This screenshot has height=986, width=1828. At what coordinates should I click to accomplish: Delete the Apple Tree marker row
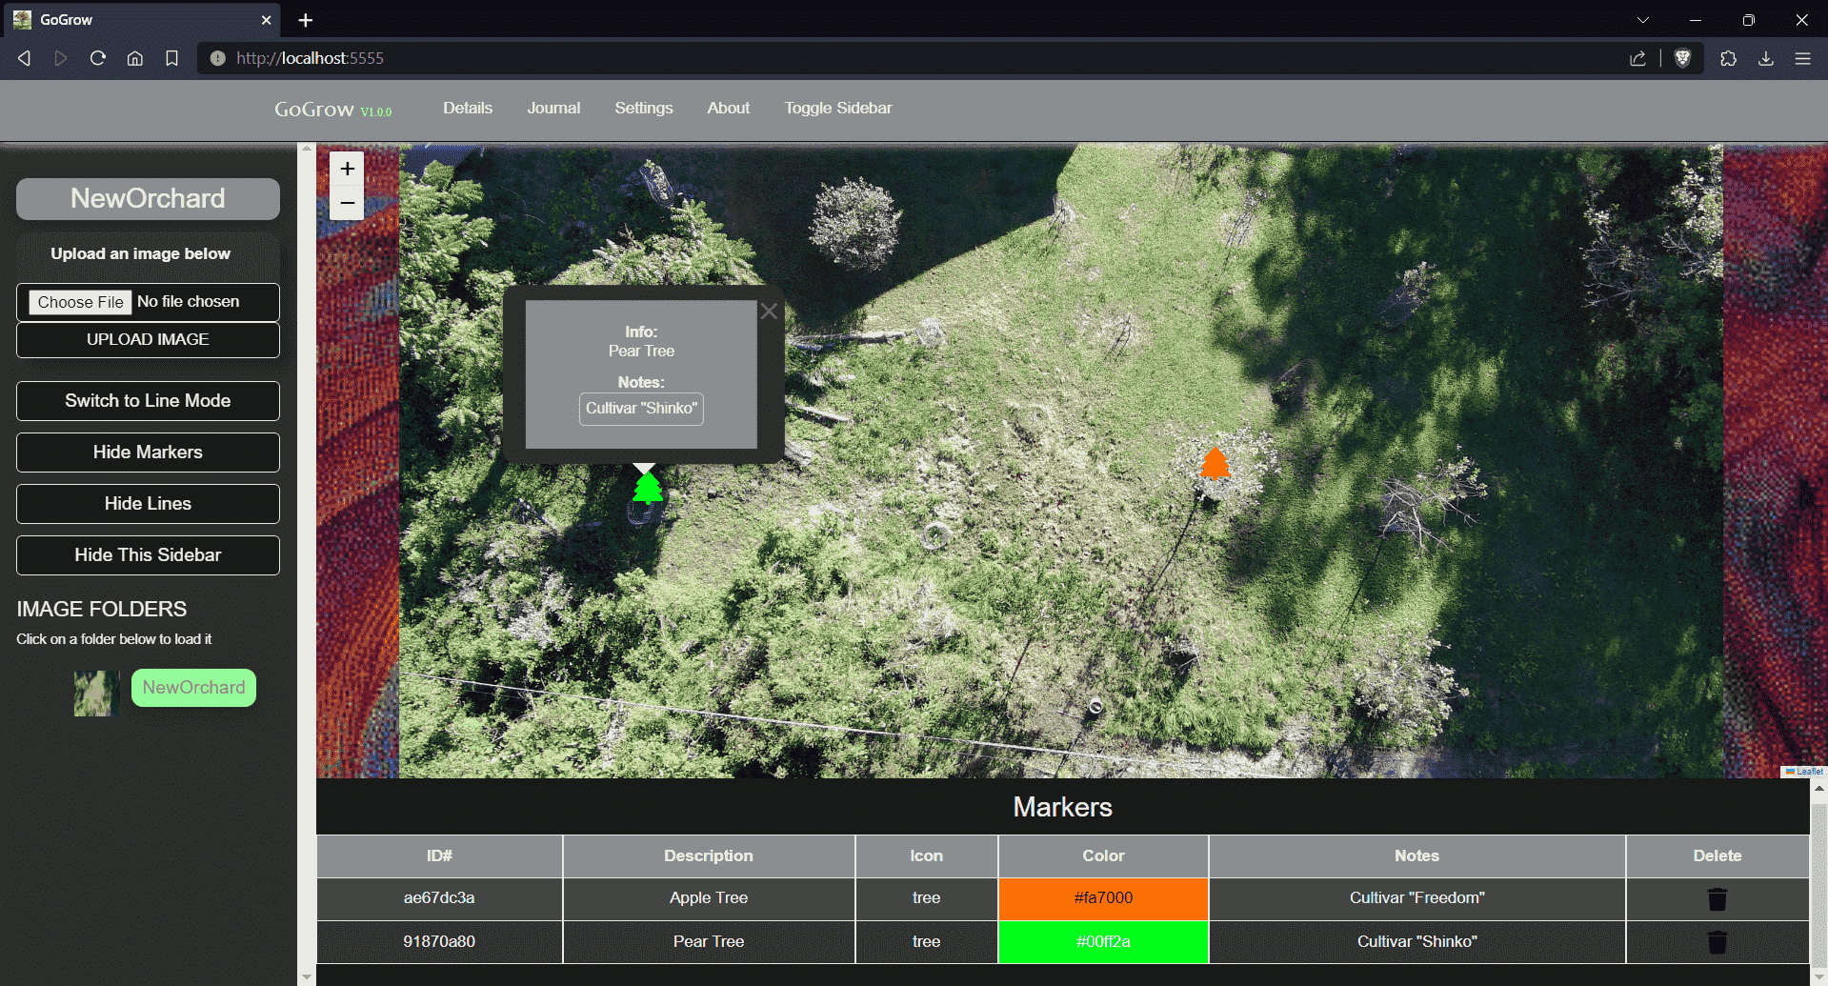click(1717, 898)
